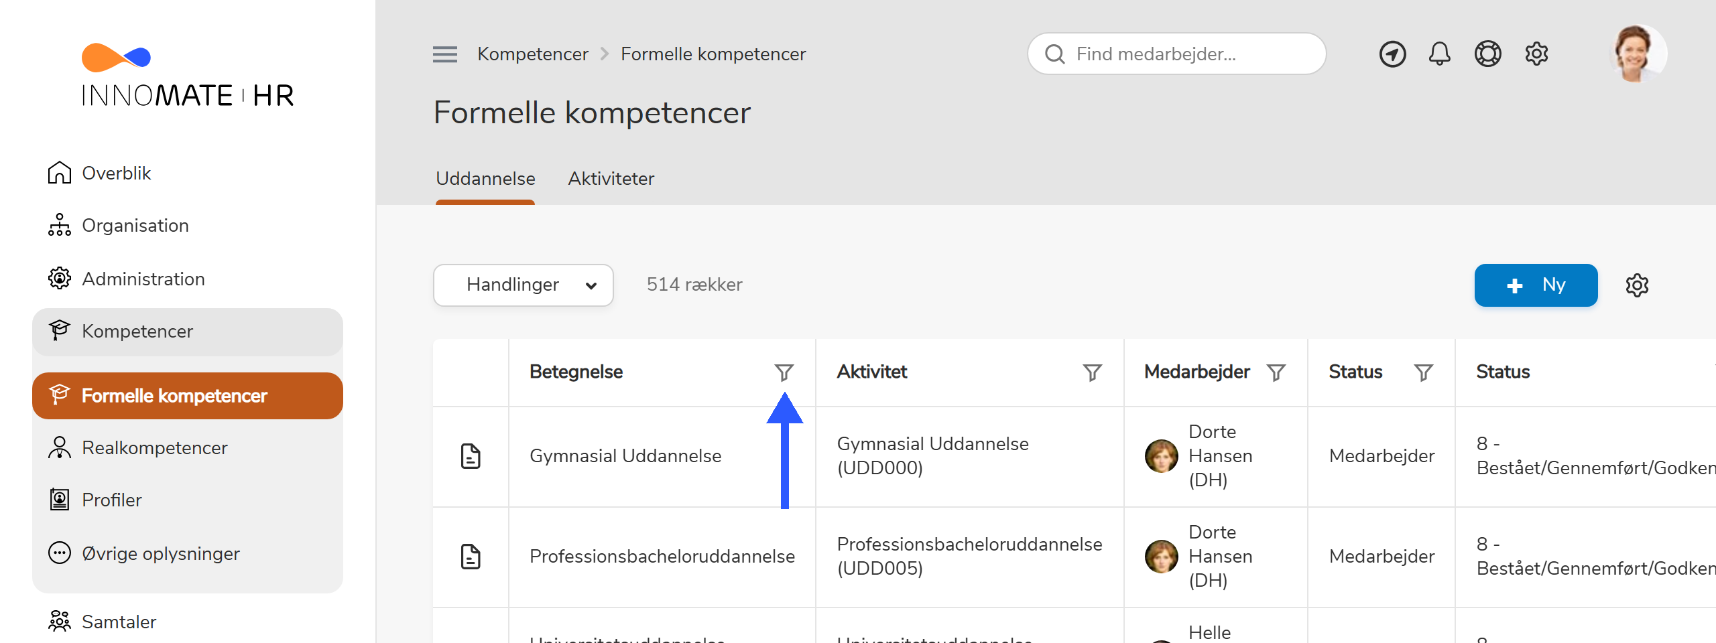This screenshot has height=643, width=1716.
Task: Filter the Aktivitet column
Action: click(1092, 372)
